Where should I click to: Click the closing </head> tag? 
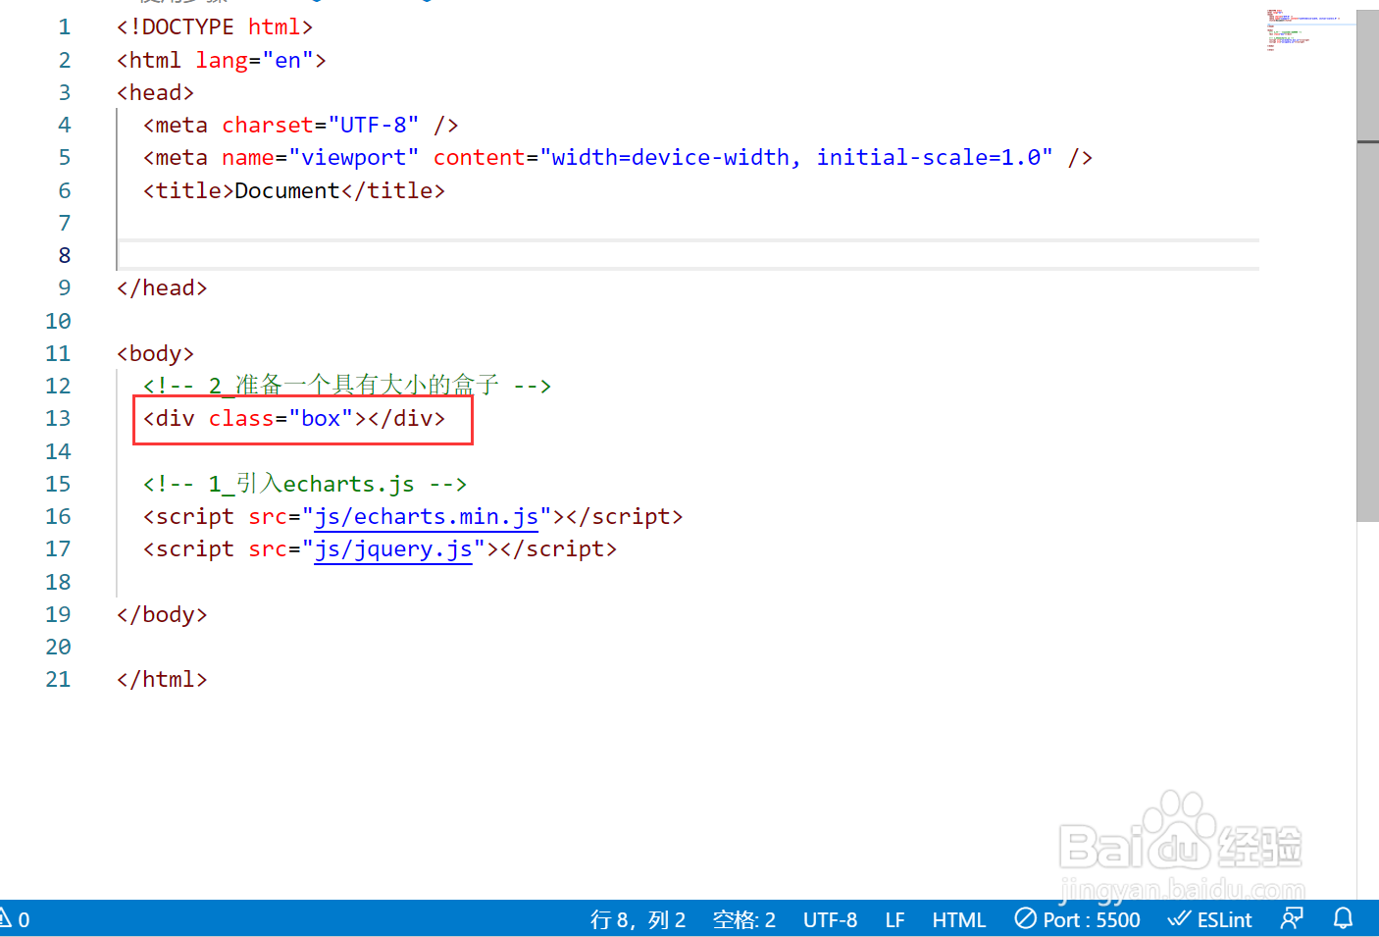[162, 287]
